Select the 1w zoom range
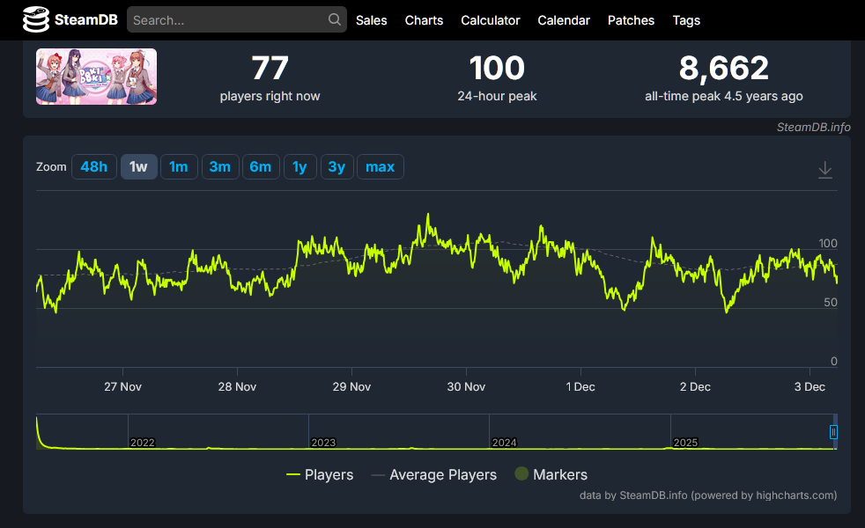The image size is (865, 528). 138,167
